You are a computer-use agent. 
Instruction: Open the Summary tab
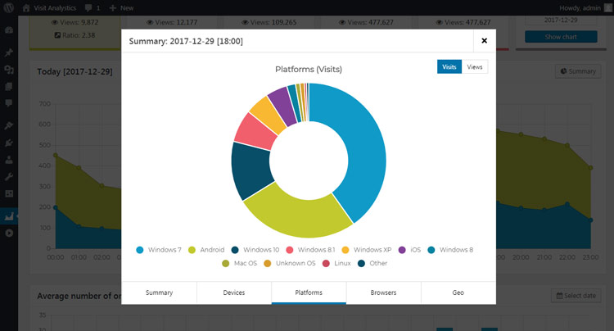pyautogui.click(x=159, y=292)
